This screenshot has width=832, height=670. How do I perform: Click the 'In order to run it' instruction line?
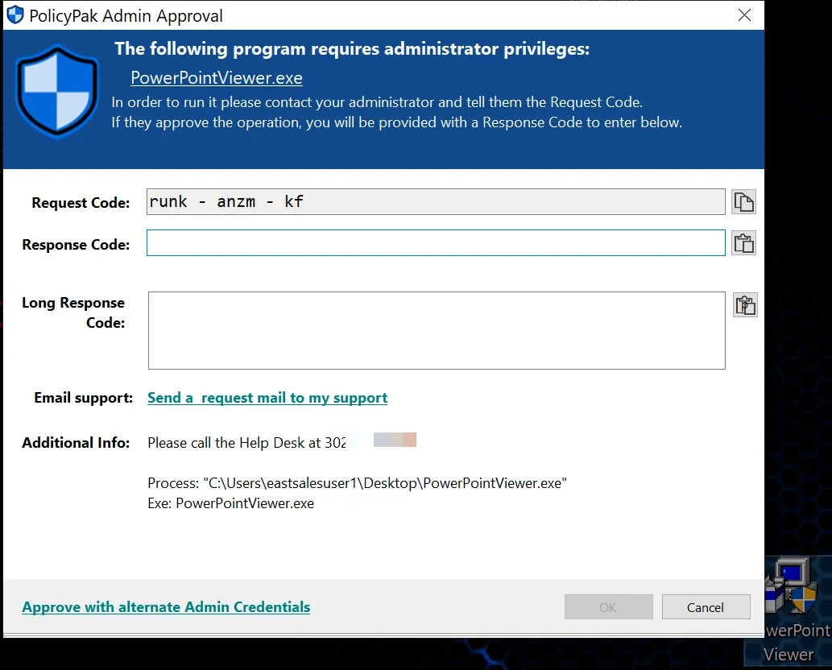(x=377, y=101)
